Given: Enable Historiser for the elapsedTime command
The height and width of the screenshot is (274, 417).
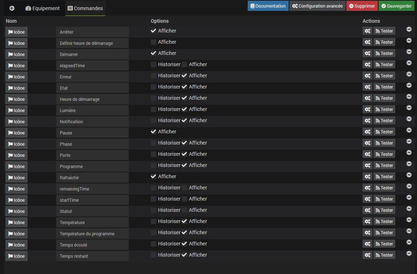Looking at the screenshot, I should (153, 64).
